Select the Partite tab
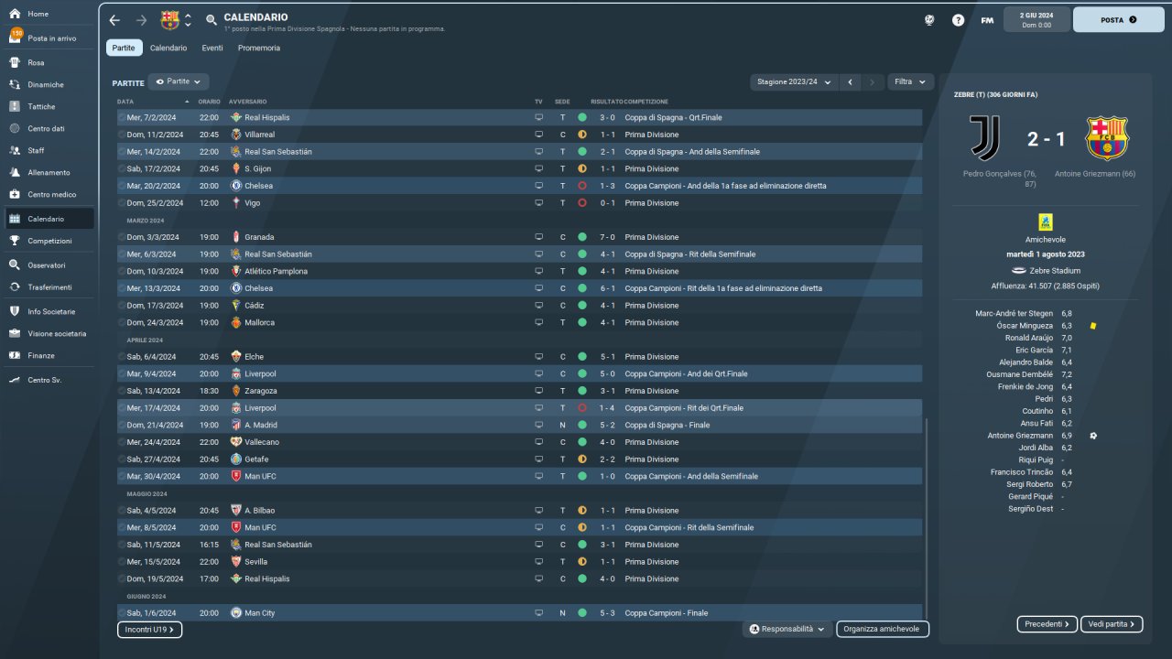The image size is (1172, 659). coord(124,48)
